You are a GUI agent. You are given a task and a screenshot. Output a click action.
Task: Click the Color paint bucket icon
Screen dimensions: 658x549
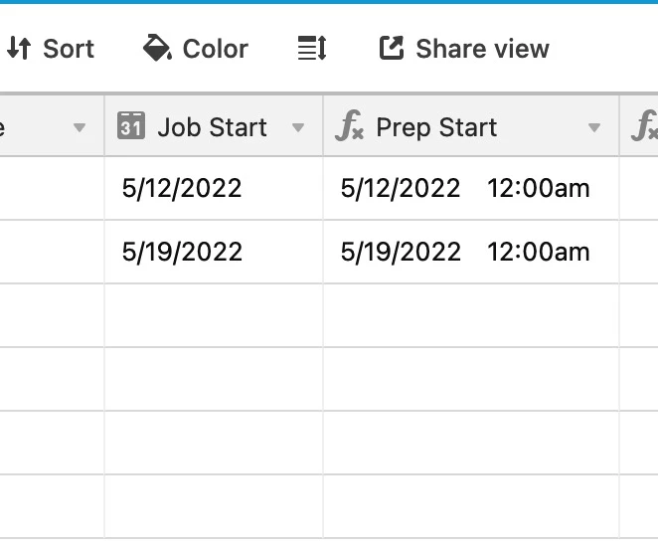(x=157, y=48)
